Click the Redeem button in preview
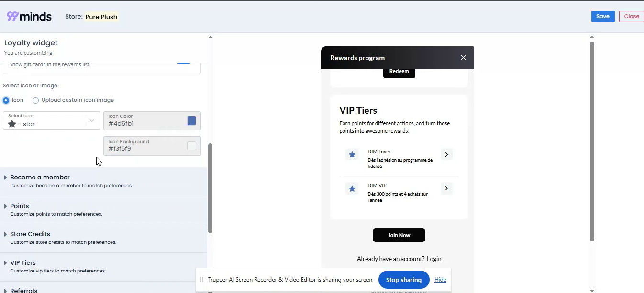644x293 pixels. pos(399,72)
